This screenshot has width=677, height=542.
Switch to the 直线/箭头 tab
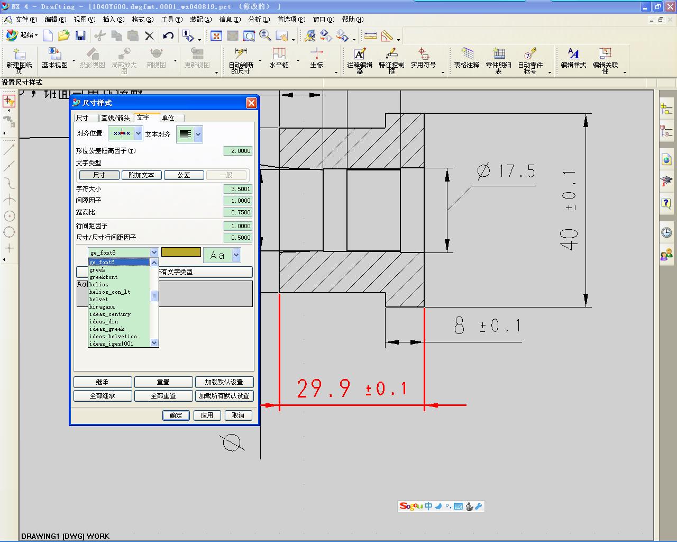pos(115,118)
